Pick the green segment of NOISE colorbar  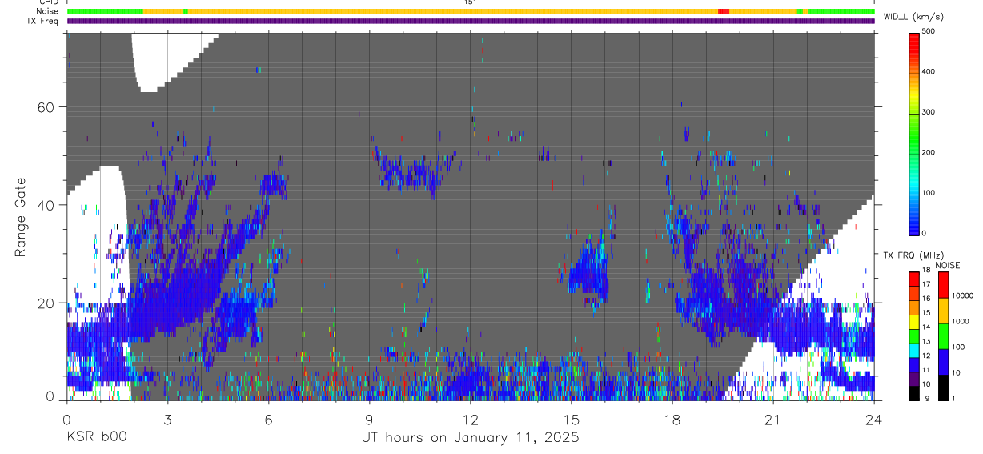click(943, 336)
